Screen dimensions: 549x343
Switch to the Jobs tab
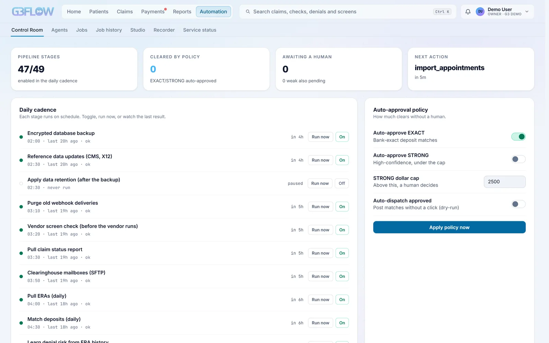click(x=82, y=30)
